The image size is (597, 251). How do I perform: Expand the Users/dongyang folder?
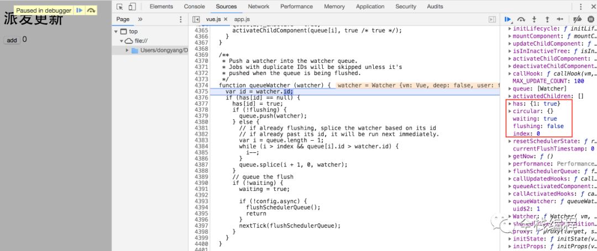pos(127,51)
